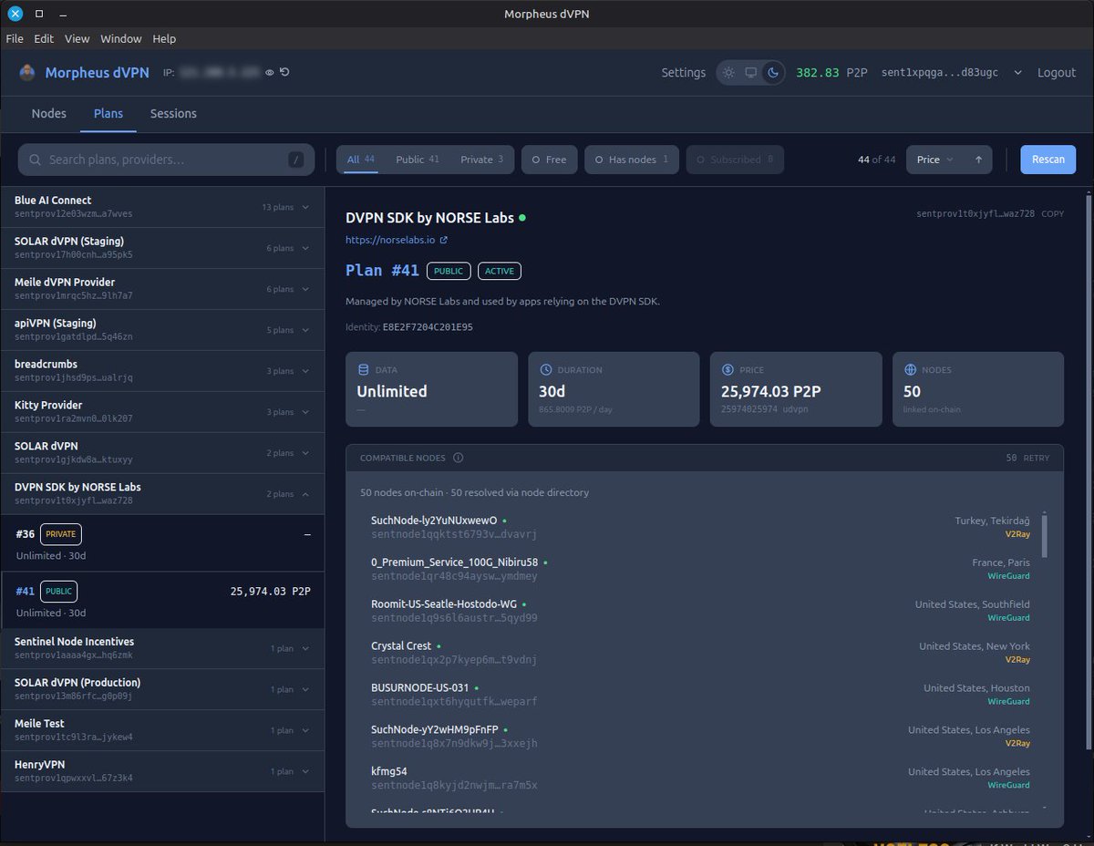Open the wallet address dropdown chevron

coord(1017,73)
